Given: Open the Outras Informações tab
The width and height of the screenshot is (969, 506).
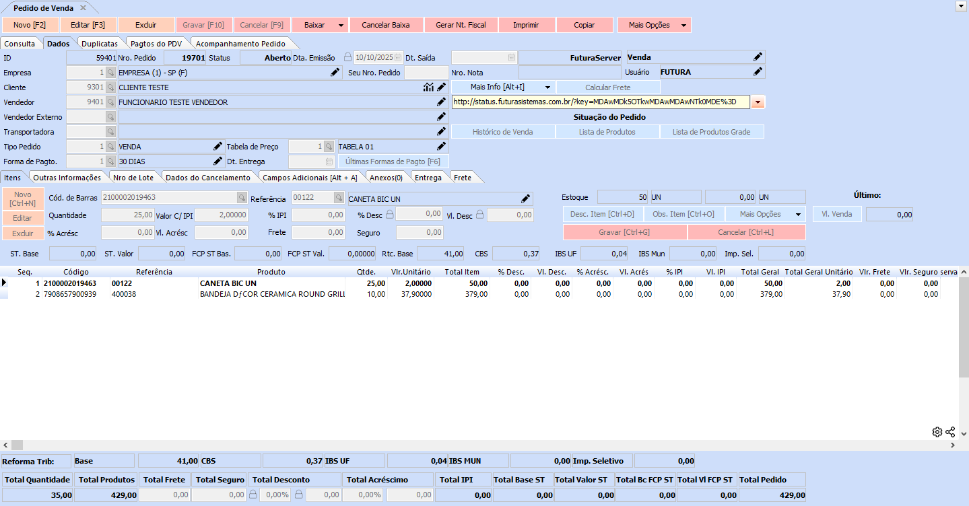Looking at the screenshot, I should pyautogui.click(x=67, y=178).
